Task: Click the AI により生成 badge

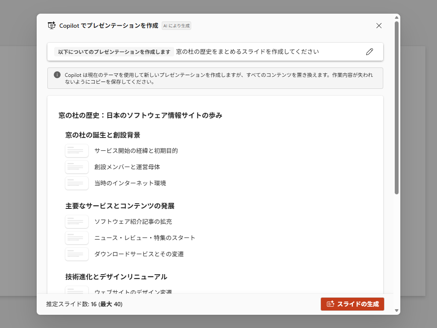Action: tap(176, 26)
